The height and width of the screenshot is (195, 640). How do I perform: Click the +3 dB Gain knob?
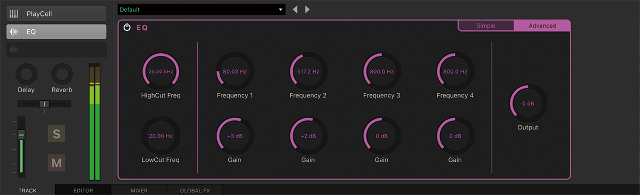pos(235,136)
